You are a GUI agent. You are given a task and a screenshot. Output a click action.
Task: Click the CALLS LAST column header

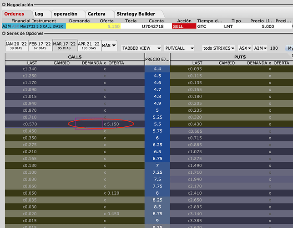click(32, 63)
